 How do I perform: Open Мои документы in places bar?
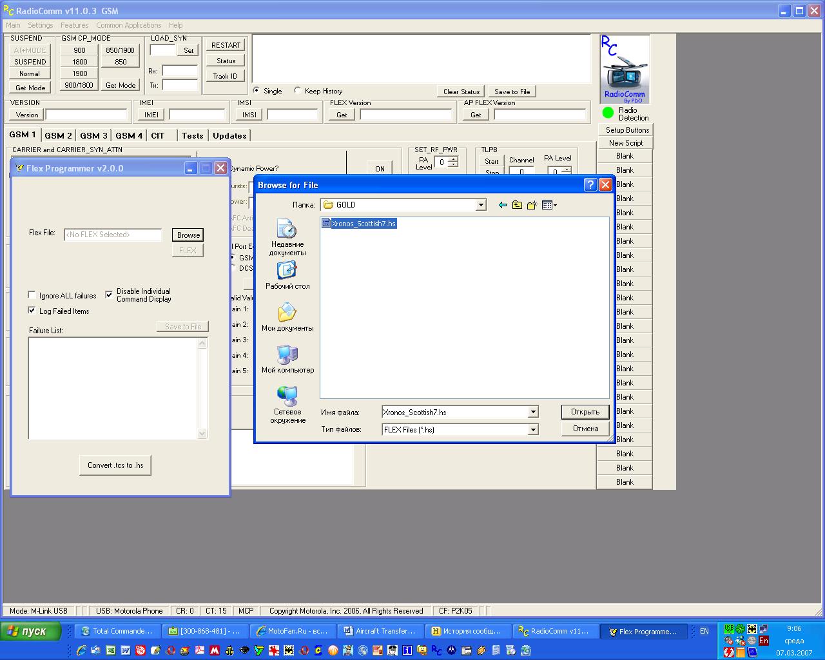(x=287, y=317)
